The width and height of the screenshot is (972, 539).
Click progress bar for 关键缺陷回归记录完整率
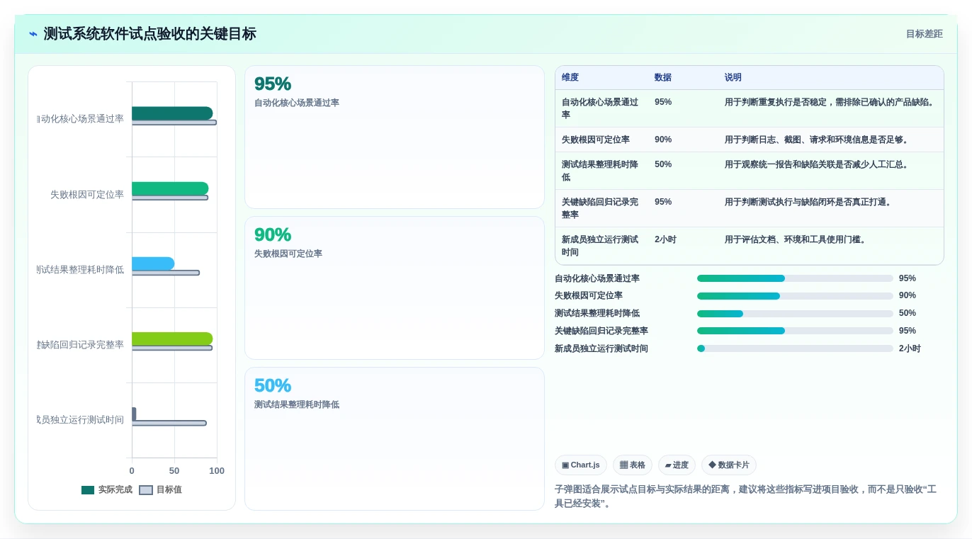[x=795, y=331]
